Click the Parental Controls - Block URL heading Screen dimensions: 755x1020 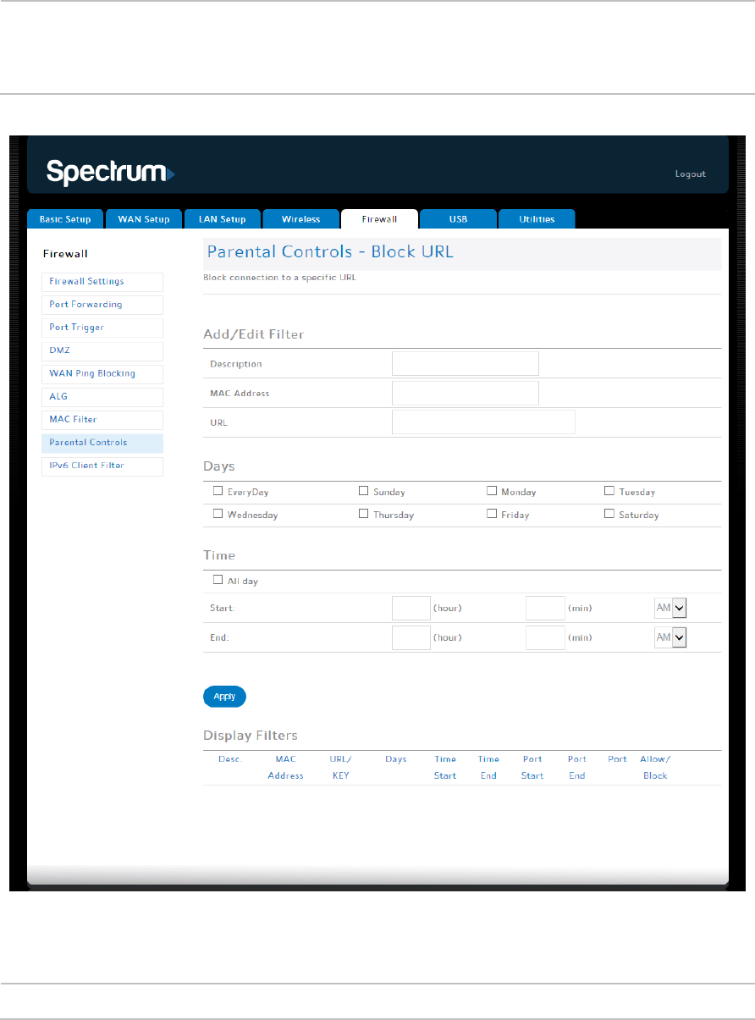331,252
